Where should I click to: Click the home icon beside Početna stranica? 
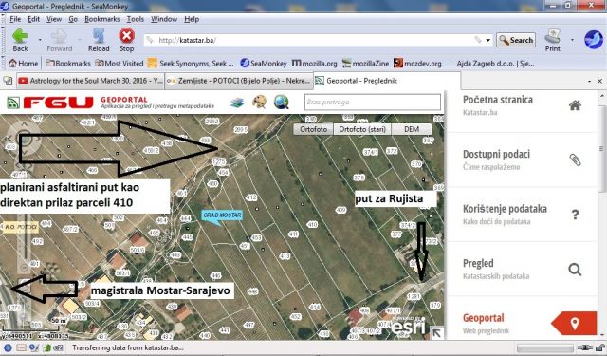[x=575, y=105]
